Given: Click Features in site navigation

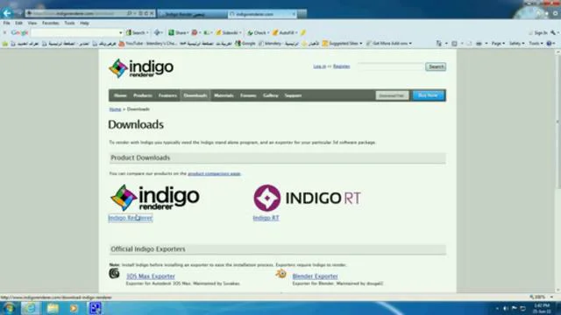Looking at the screenshot, I should (x=167, y=95).
